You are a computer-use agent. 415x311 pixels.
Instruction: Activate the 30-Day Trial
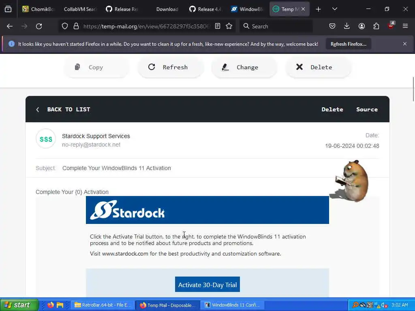pyautogui.click(x=207, y=285)
